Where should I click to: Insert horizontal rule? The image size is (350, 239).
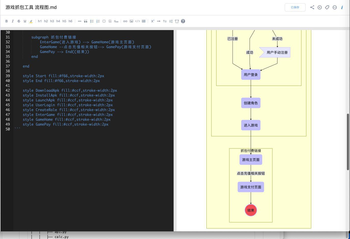(80, 21)
